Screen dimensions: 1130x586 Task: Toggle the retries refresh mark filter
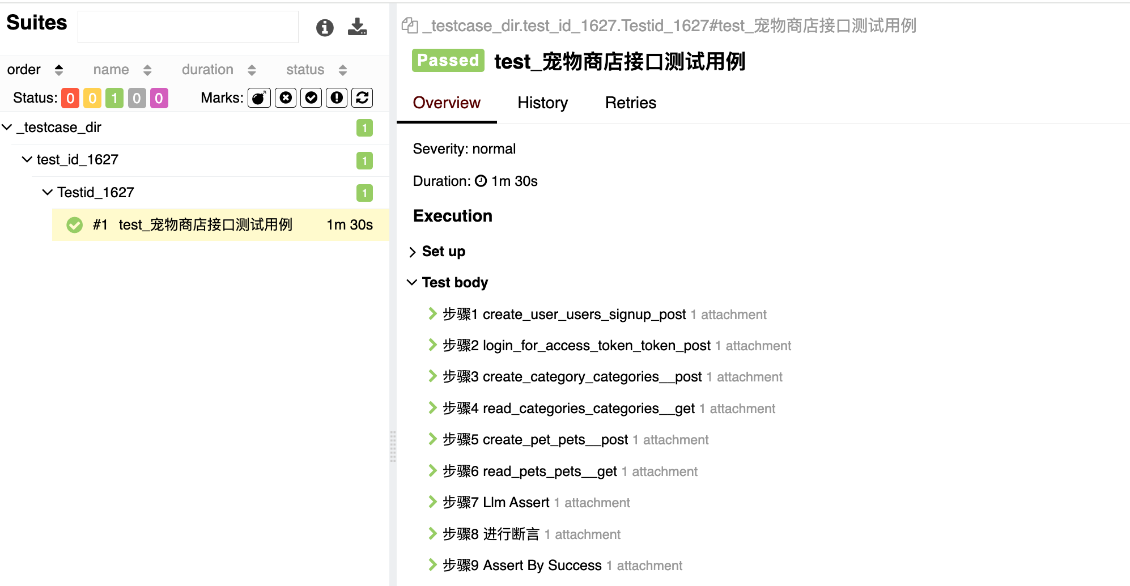point(362,98)
